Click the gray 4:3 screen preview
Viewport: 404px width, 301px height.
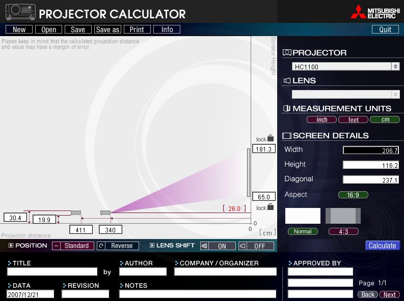(343, 216)
